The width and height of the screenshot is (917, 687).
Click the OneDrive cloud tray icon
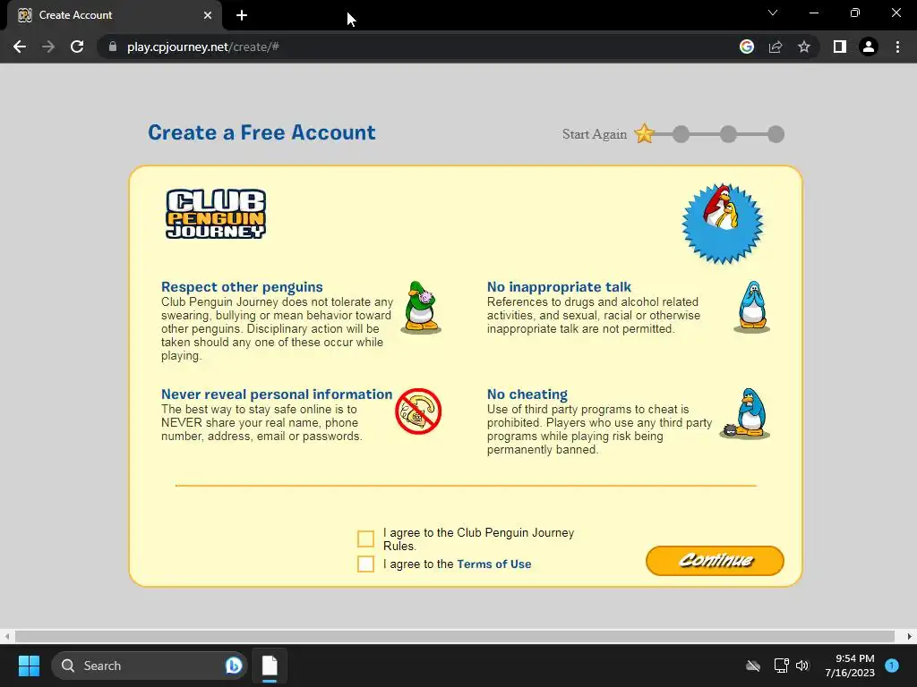753,666
